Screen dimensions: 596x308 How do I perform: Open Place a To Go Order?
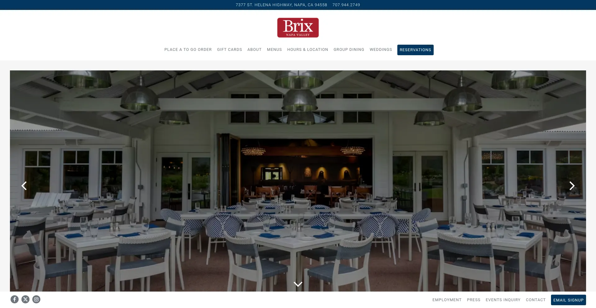[x=188, y=50]
